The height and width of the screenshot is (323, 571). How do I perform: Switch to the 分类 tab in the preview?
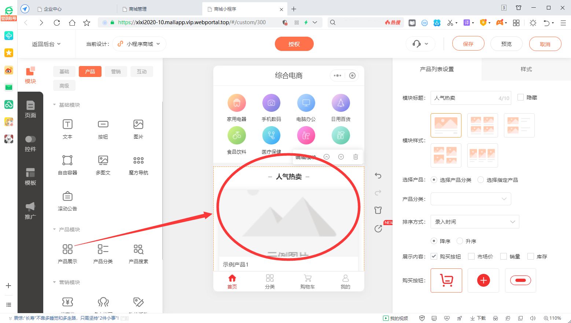click(270, 281)
